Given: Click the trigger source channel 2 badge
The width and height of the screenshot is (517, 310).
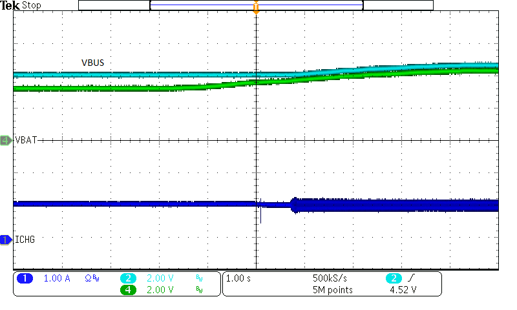Looking at the screenshot, I should 393,278.
